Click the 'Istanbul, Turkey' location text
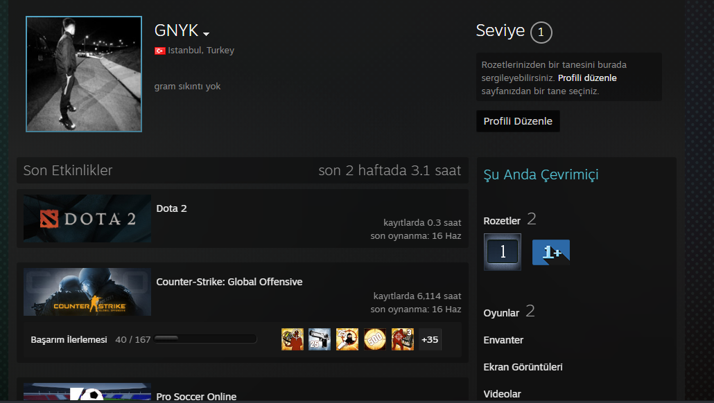 coord(201,51)
